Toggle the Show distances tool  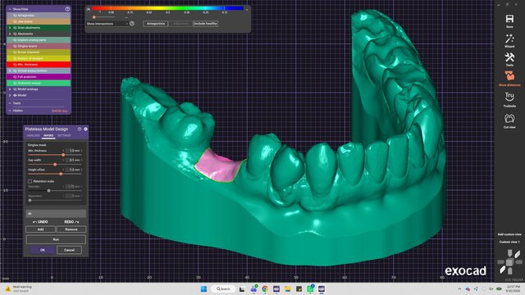(x=509, y=76)
